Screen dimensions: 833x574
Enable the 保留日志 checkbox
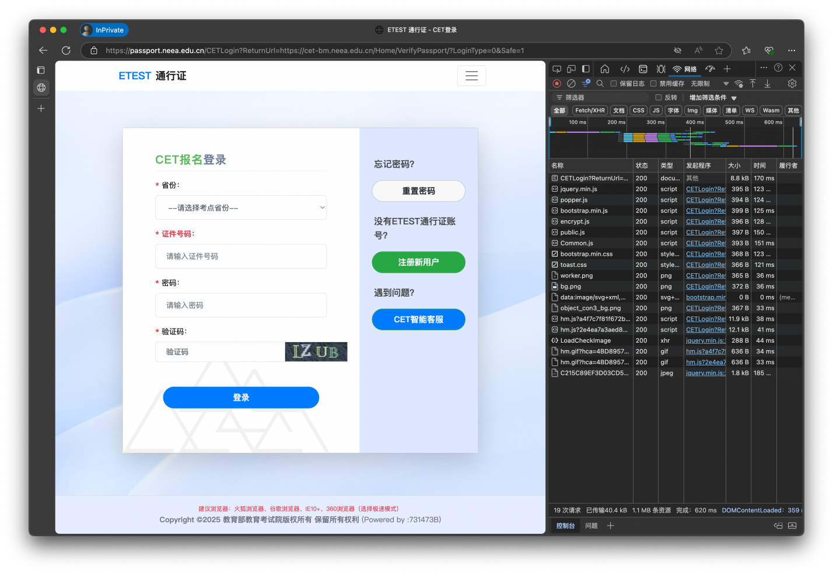pyautogui.click(x=614, y=84)
